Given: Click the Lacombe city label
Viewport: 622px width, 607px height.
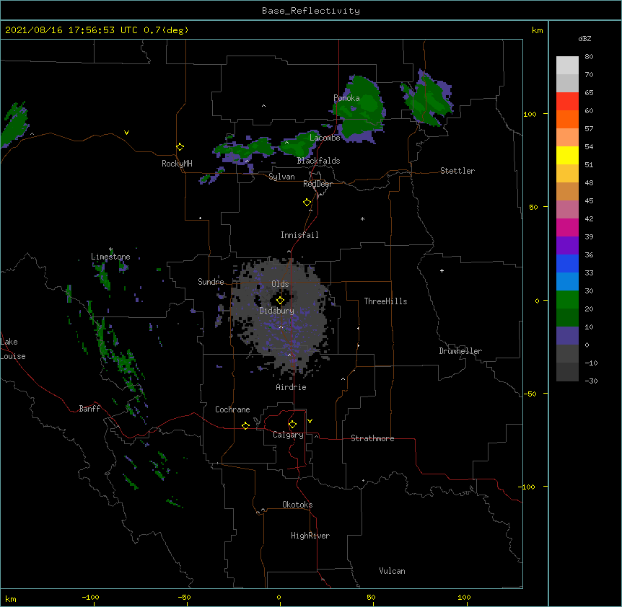Looking at the screenshot, I should click(325, 138).
